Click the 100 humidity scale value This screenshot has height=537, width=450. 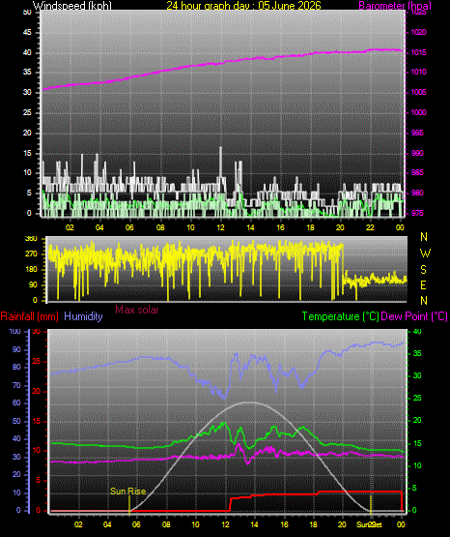[x=15, y=331]
